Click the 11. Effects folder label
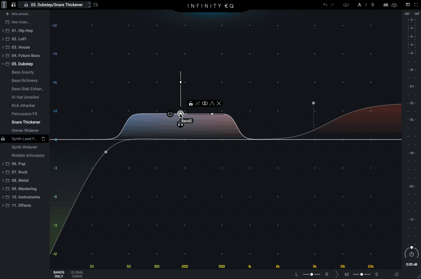 tap(21, 205)
